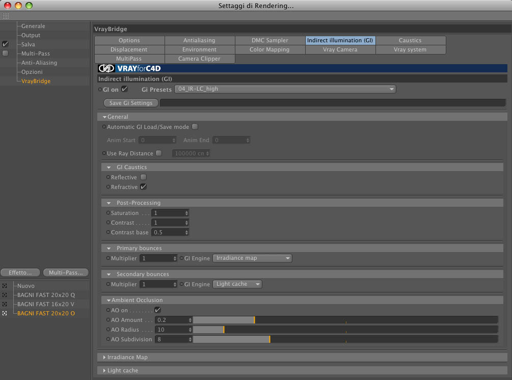The width and height of the screenshot is (512, 380).
Task: Select Output in the settings list
Action: point(31,35)
